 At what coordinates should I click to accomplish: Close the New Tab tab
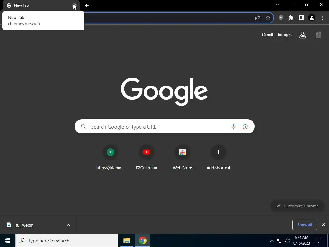pos(75,5)
